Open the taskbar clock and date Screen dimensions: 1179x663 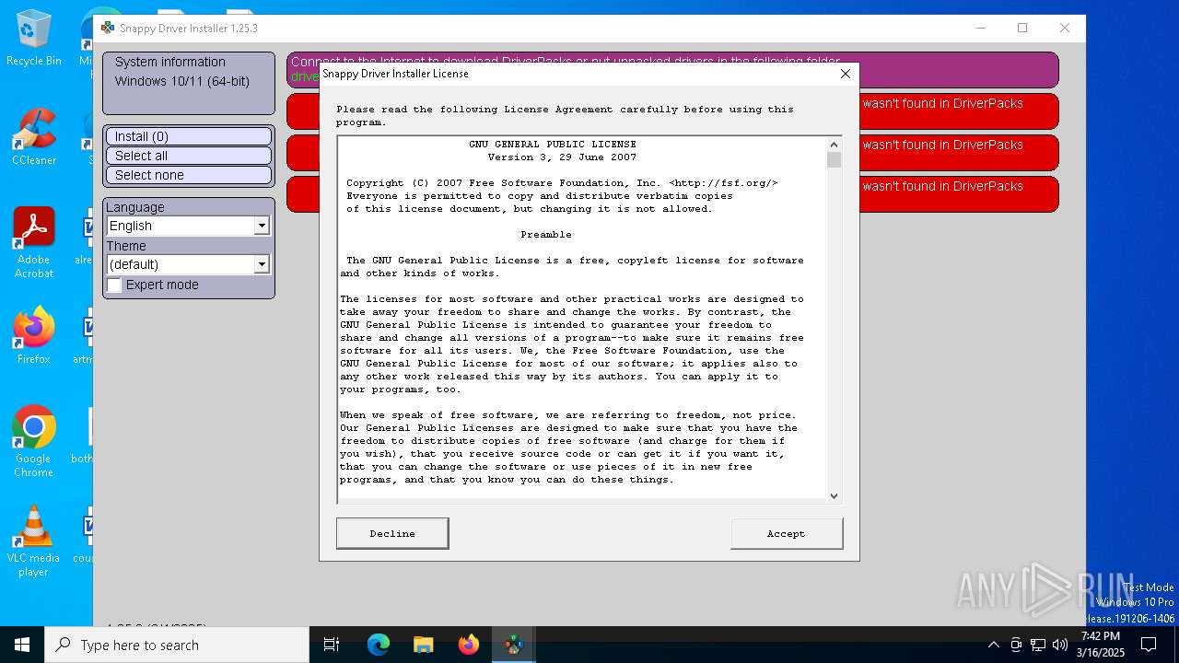1101,645
